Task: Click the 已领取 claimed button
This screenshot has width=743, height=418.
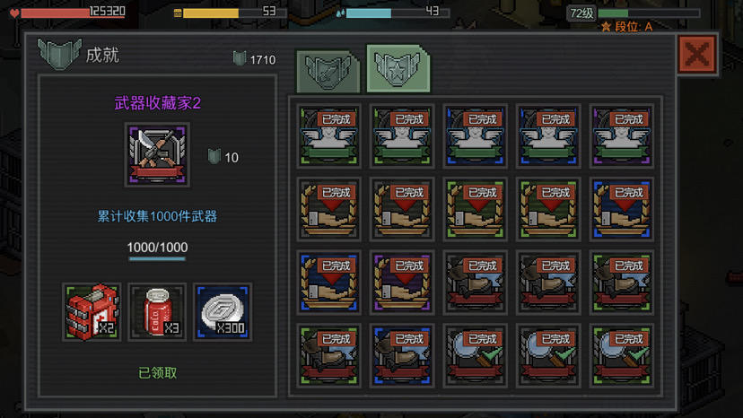Action: 157,373
